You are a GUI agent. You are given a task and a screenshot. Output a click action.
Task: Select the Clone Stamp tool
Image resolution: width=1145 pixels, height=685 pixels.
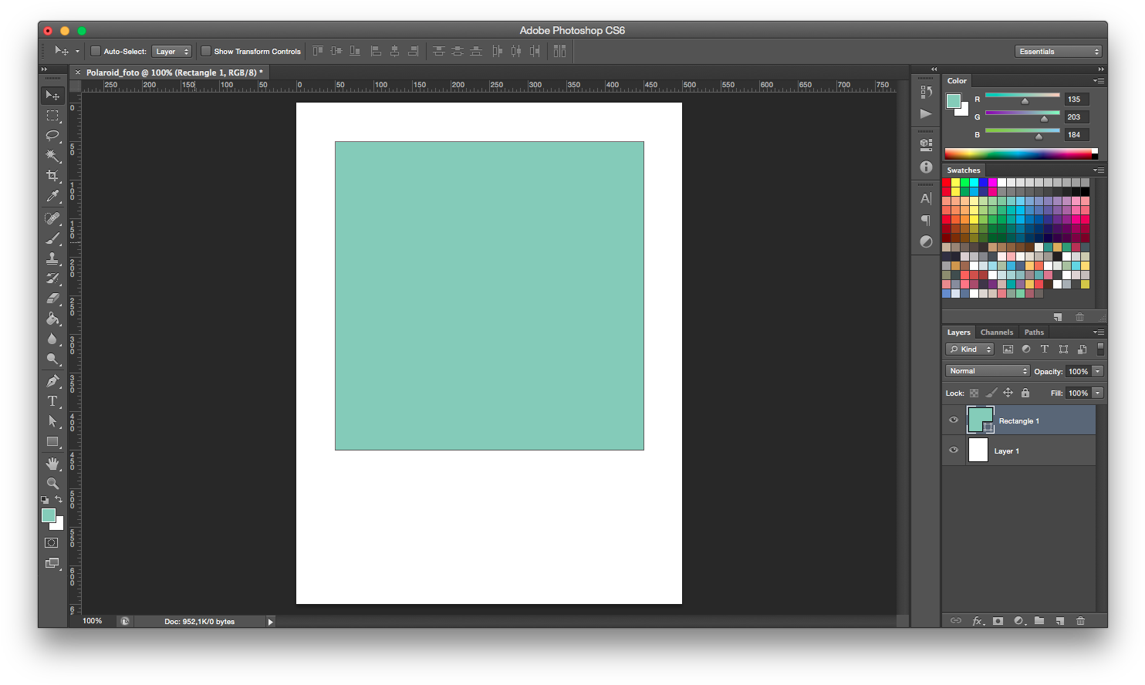pyautogui.click(x=52, y=258)
